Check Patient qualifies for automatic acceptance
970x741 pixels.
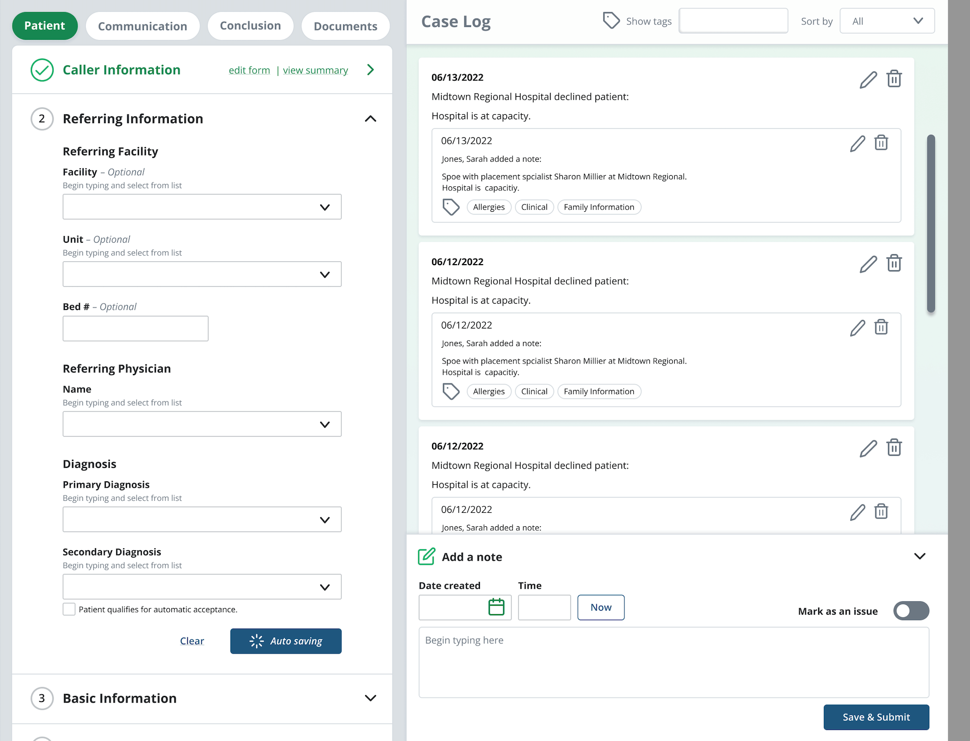[69, 609]
